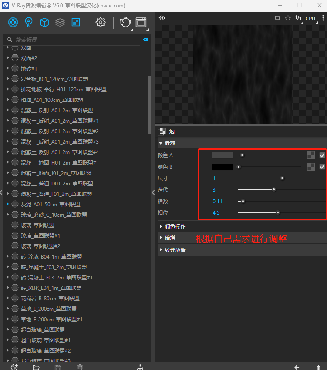Click the delete trash icon at bottom
Image resolution: width=327 pixels, height=370 pixels.
(80, 367)
